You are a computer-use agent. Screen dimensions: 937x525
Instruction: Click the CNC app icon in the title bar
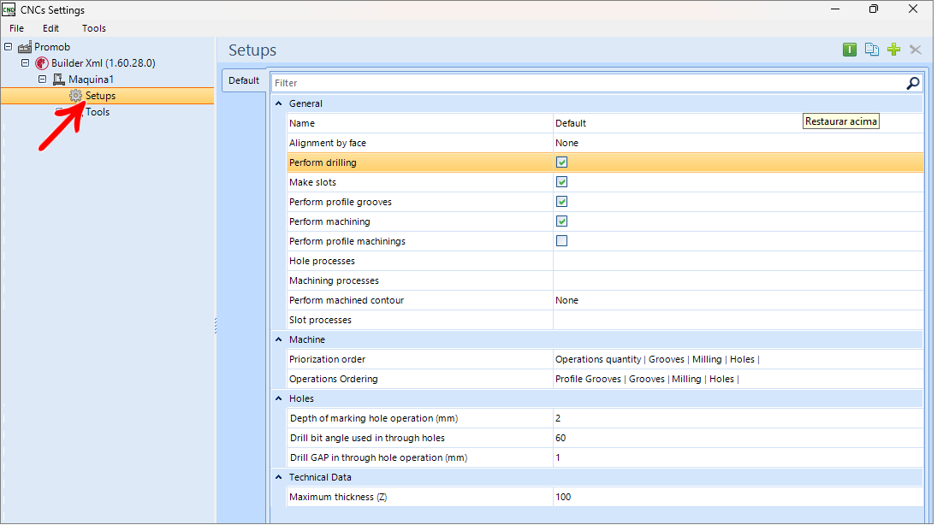[x=9, y=9]
